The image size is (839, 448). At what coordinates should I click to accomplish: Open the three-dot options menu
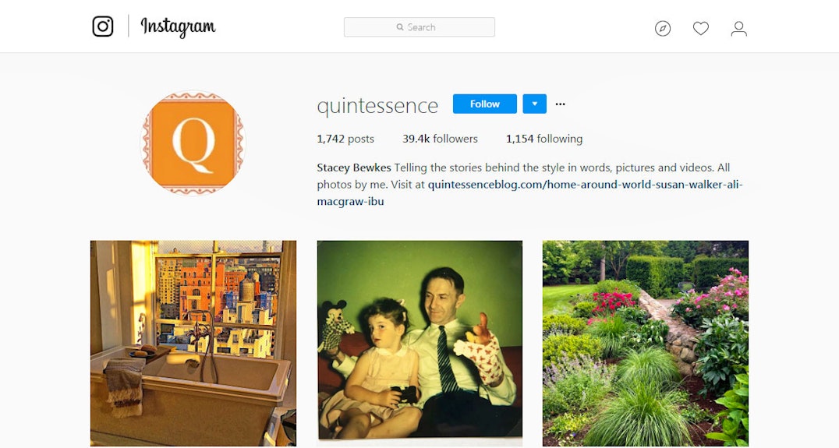tap(560, 104)
